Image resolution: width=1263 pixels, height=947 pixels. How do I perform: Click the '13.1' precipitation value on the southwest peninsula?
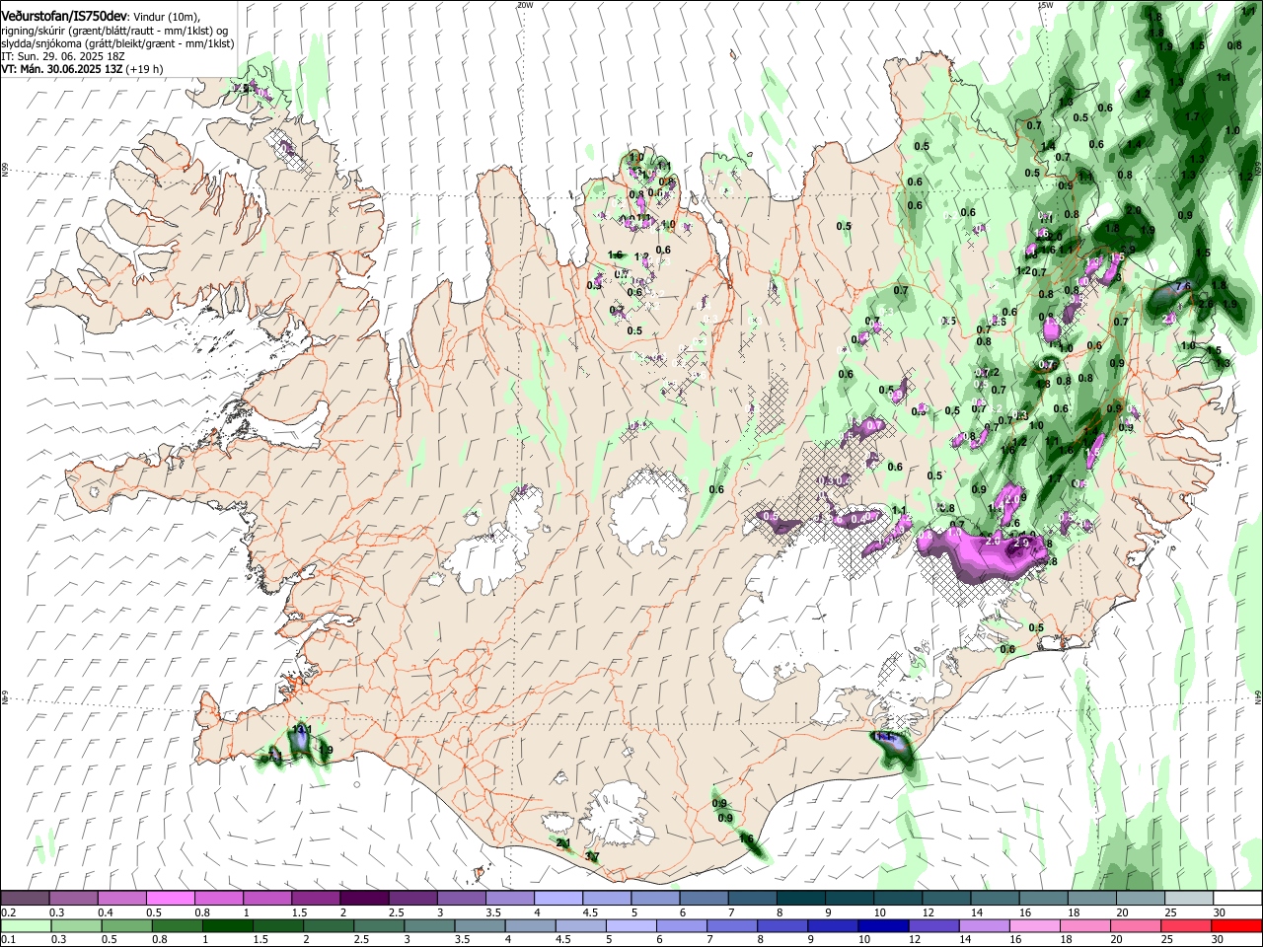[x=302, y=730]
